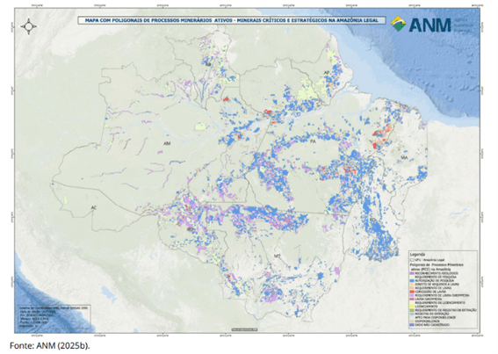Click 'REQUERIMENTO DE PESQUISA' legend text
The image size is (498, 354).
pyautogui.click(x=436, y=277)
